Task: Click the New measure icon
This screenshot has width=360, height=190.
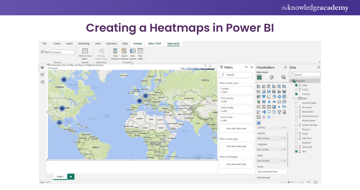Action: [115, 51]
